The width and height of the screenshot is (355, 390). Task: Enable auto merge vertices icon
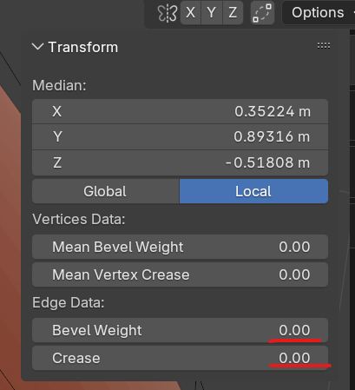click(x=262, y=13)
